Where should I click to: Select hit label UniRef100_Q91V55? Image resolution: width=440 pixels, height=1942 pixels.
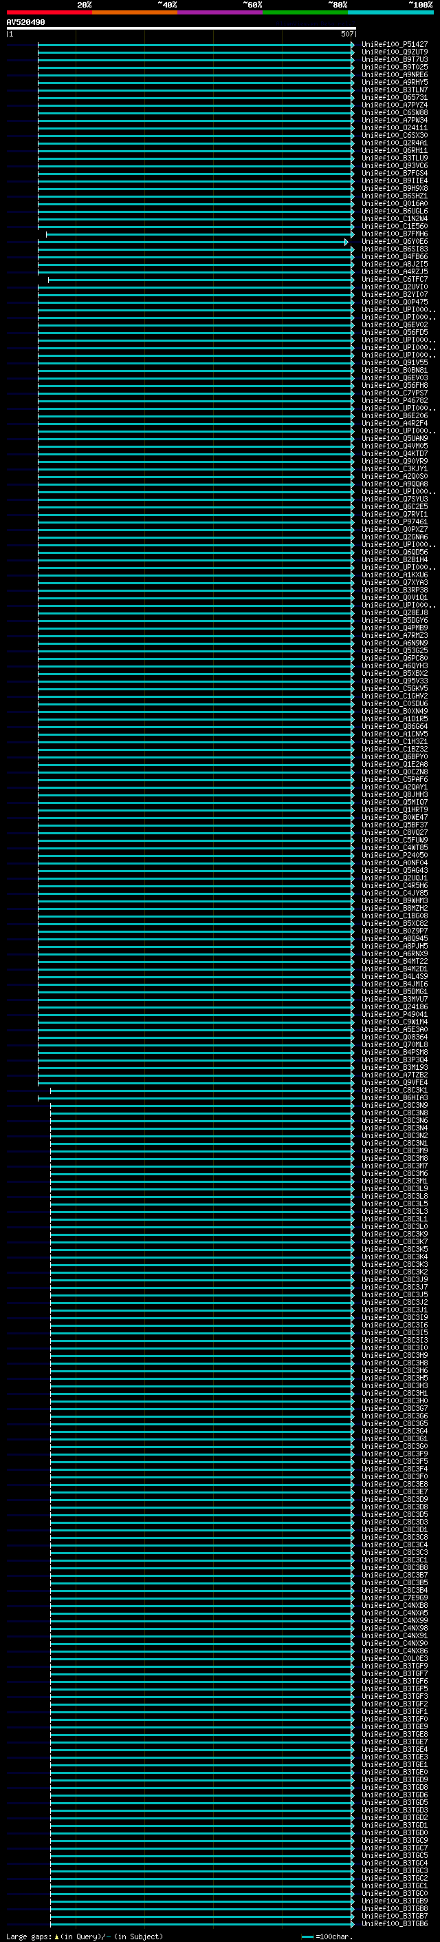(x=395, y=362)
